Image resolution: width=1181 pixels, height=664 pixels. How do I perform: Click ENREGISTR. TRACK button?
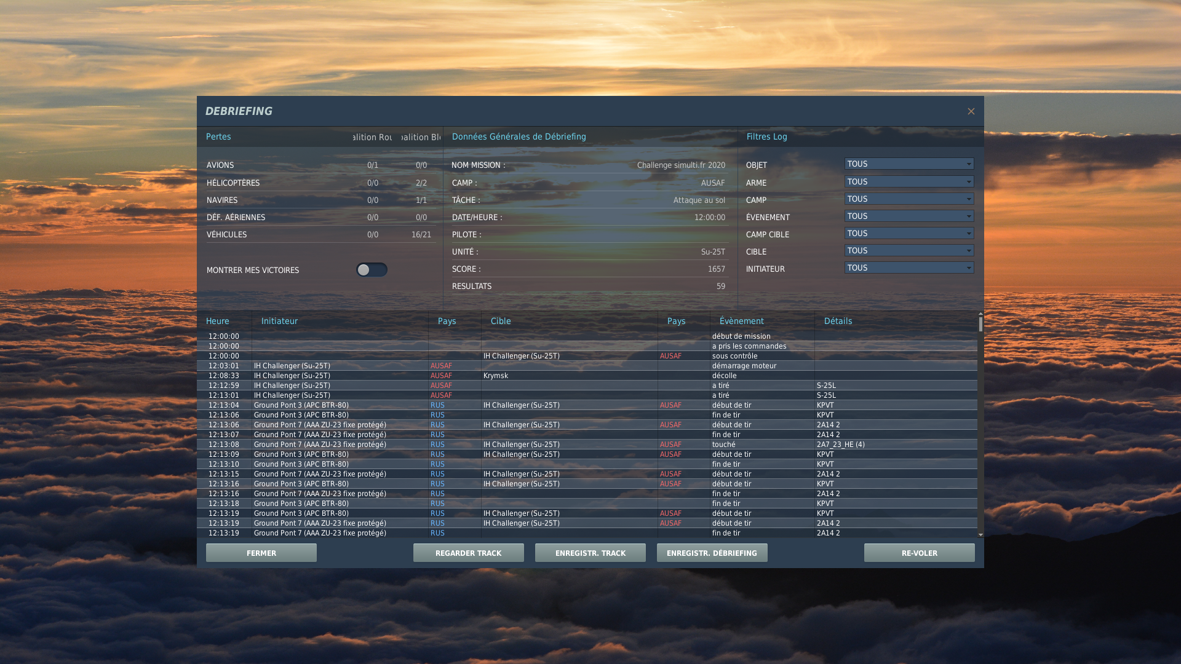[590, 553]
